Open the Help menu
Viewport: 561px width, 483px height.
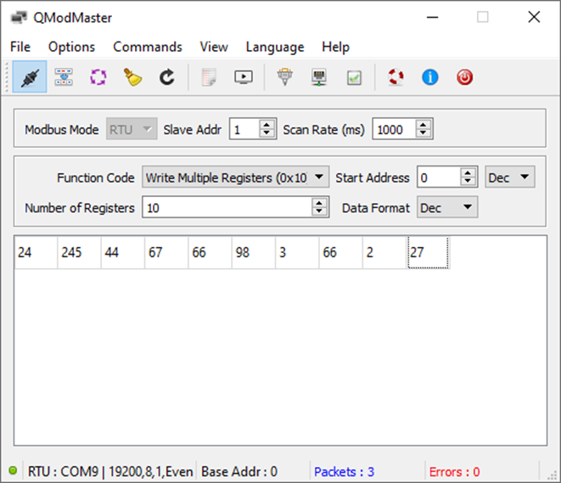pos(335,47)
